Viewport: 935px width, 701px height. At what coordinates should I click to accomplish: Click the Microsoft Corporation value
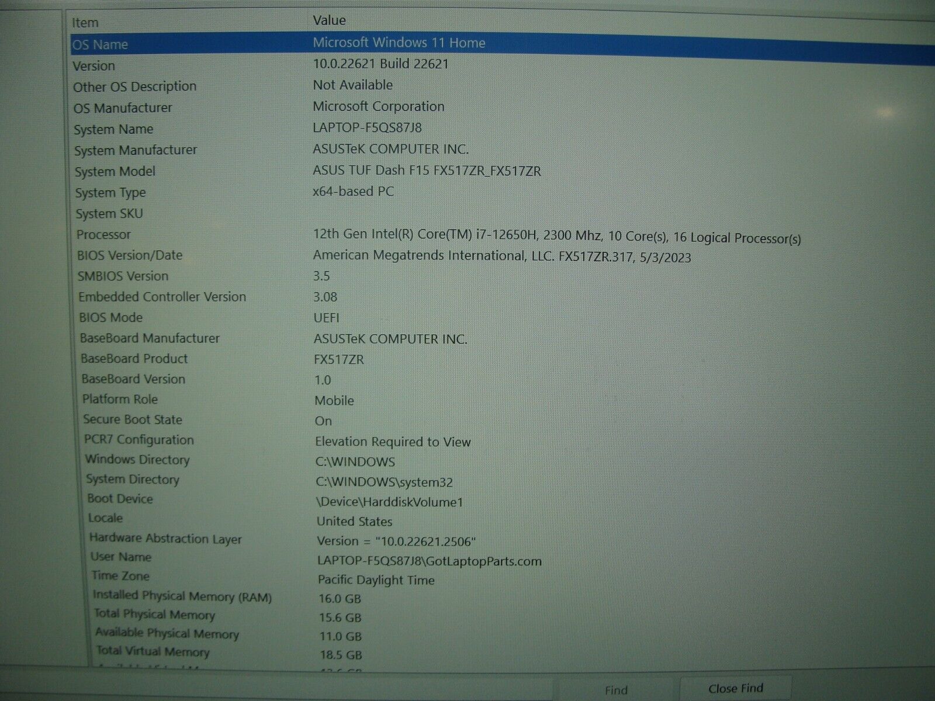378,106
